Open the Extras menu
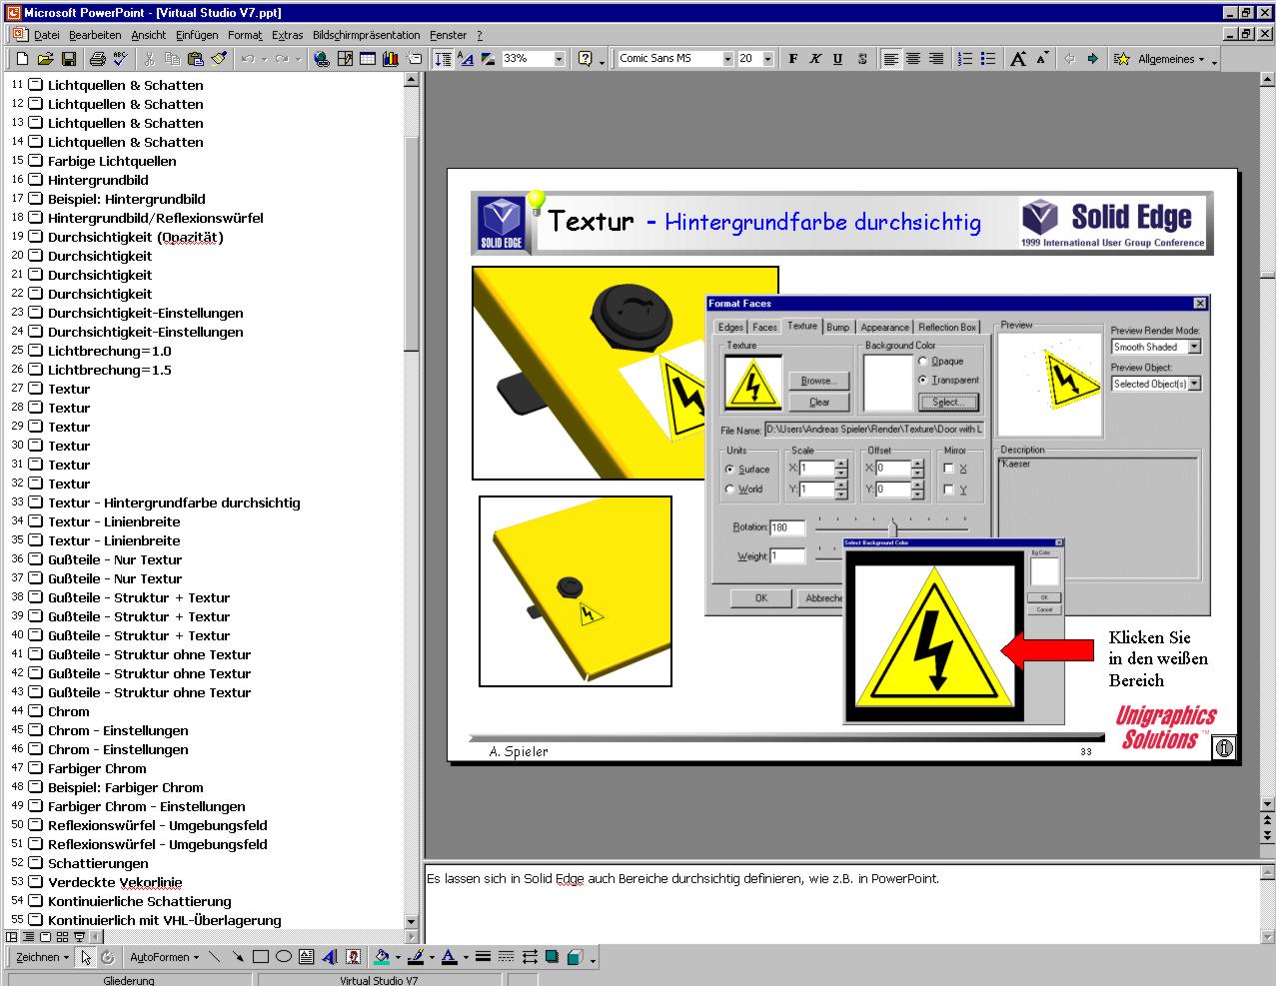 click(x=288, y=35)
